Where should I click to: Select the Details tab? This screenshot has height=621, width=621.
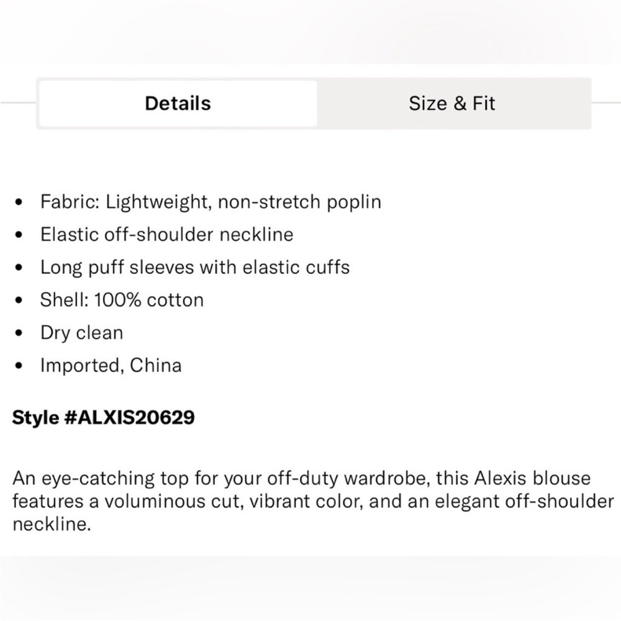178,103
